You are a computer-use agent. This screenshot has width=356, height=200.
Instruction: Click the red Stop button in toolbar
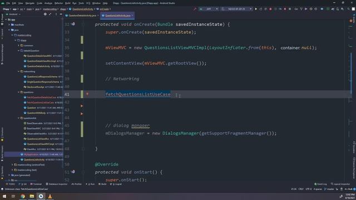click(270, 9)
